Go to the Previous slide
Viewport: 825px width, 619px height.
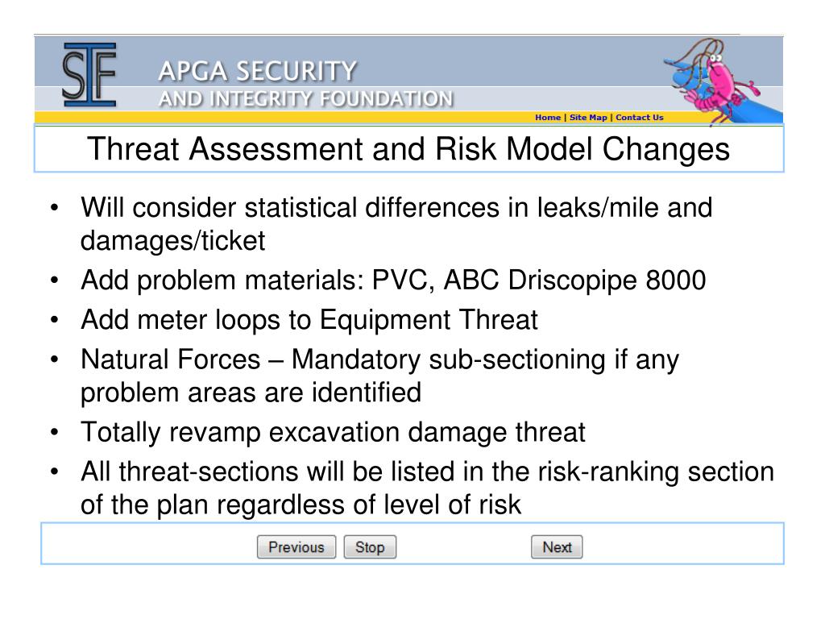pyautogui.click(x=296, y=547)
